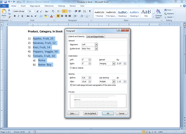
Task: Open the Review ribbon tab
Action: 73,6
